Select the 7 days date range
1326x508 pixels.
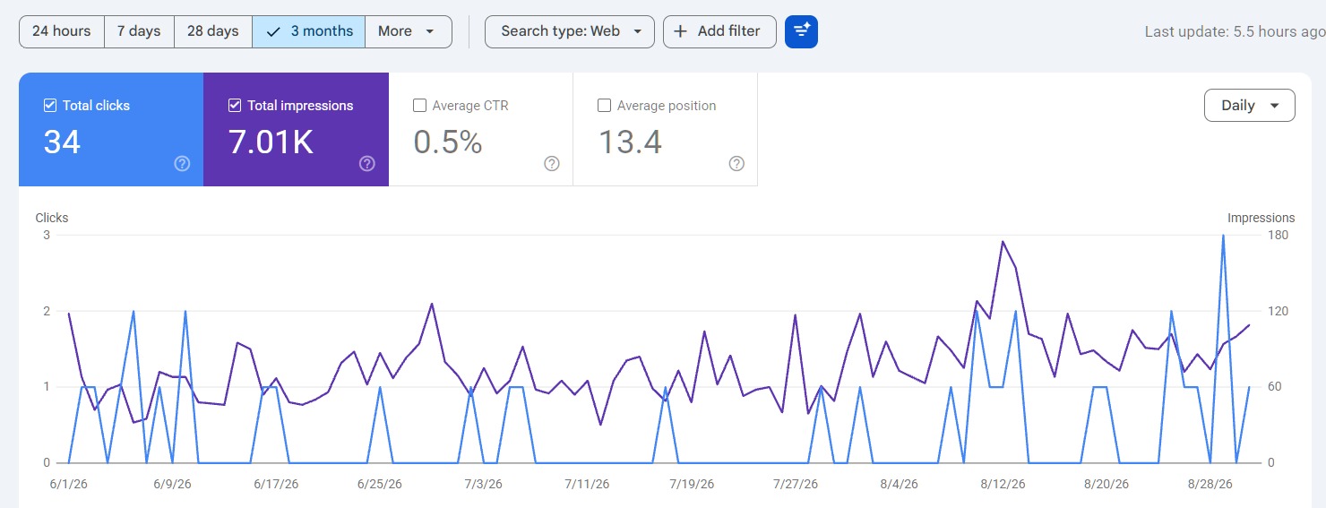coord(140,31)
